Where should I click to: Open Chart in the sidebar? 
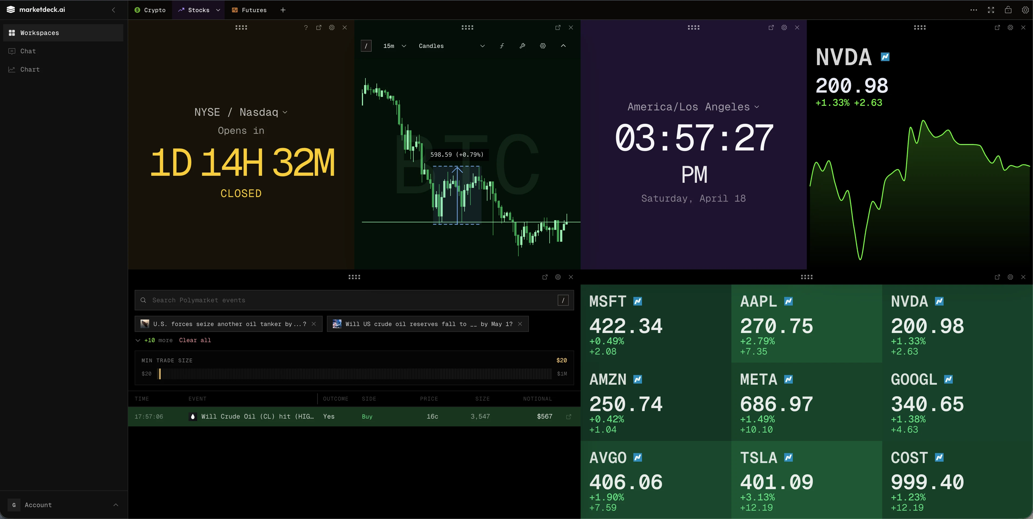[x=63, y=69]
